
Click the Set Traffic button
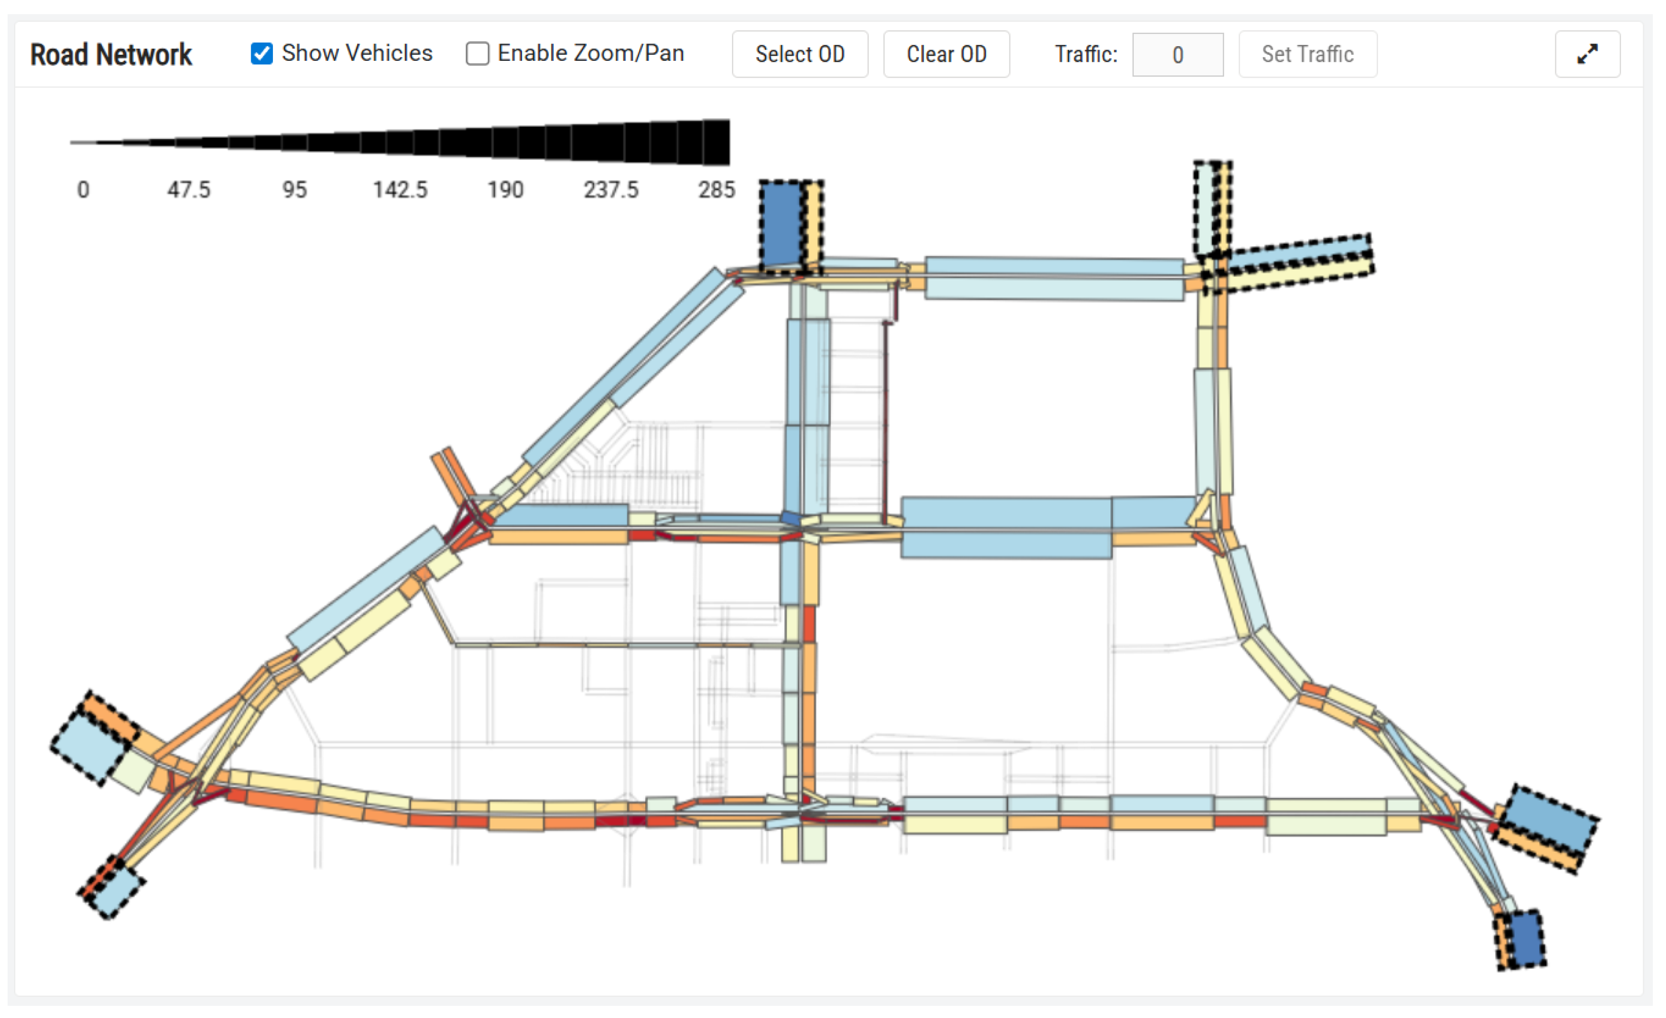click(x=1308, y=54)
